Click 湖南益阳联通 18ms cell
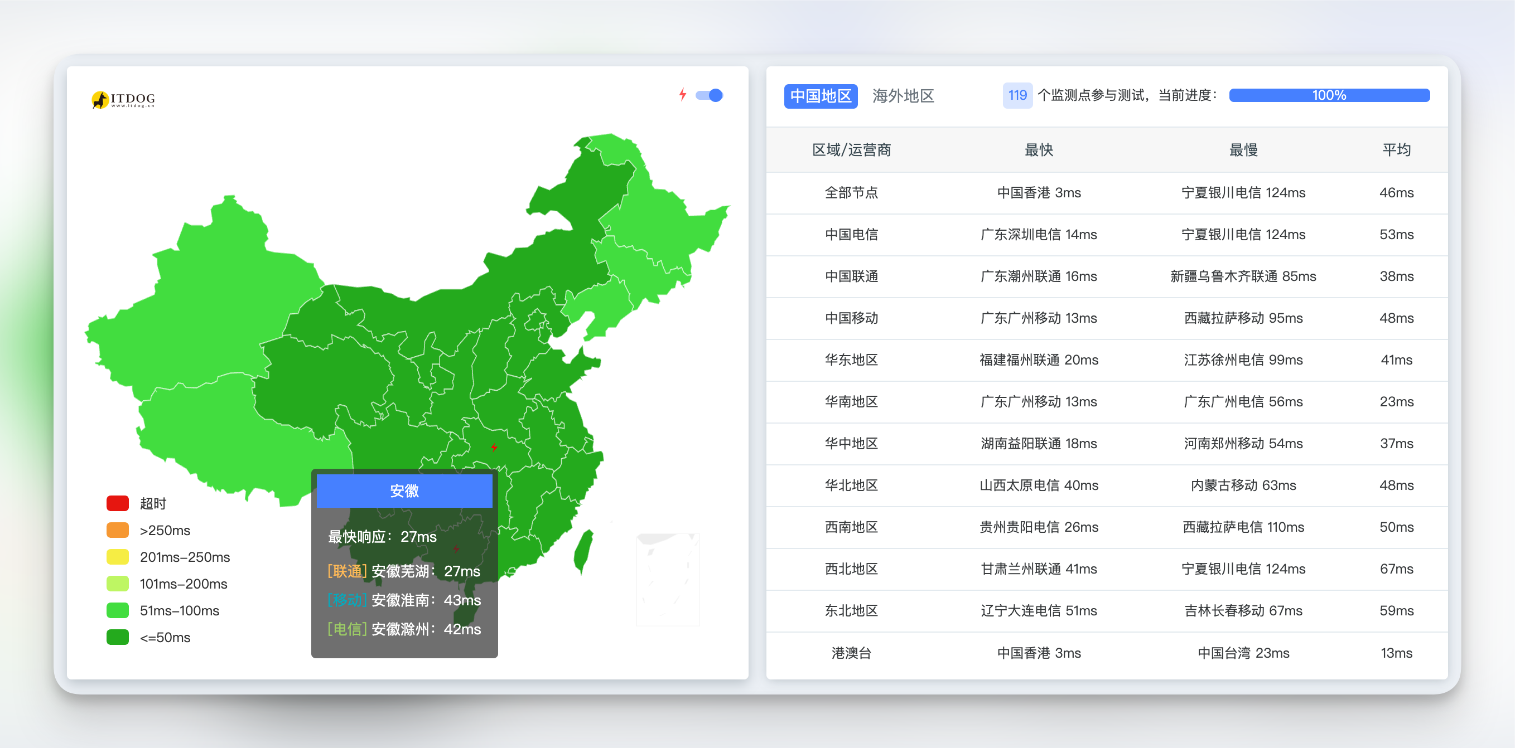 point(1039,443)
